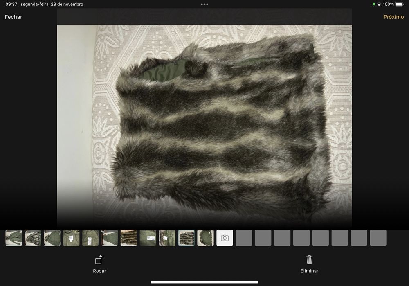This screenshot has width=409, height=286.
Task: Tap the 09:37 clock in status bar
Action: pyautogui.click(x=11, y=4)
